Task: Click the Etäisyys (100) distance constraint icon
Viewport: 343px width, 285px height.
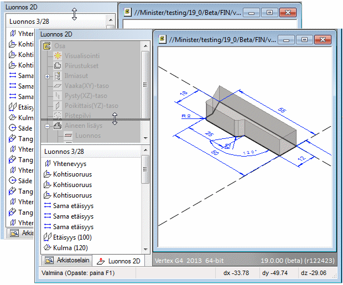Action: (x=46, y=237)
